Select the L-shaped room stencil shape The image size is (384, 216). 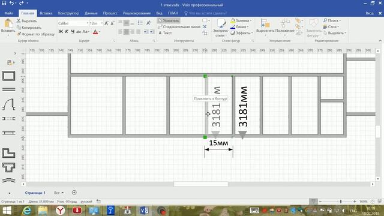pyautogui.click(x=9, y=153)
